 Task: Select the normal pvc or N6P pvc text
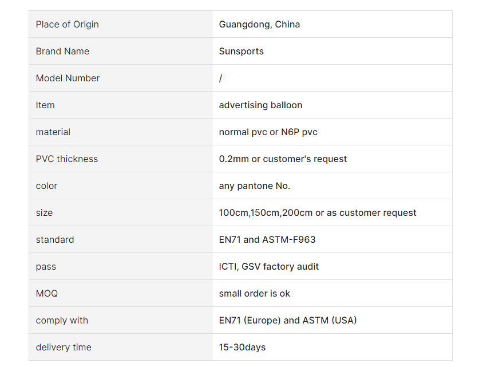[268, 132]
